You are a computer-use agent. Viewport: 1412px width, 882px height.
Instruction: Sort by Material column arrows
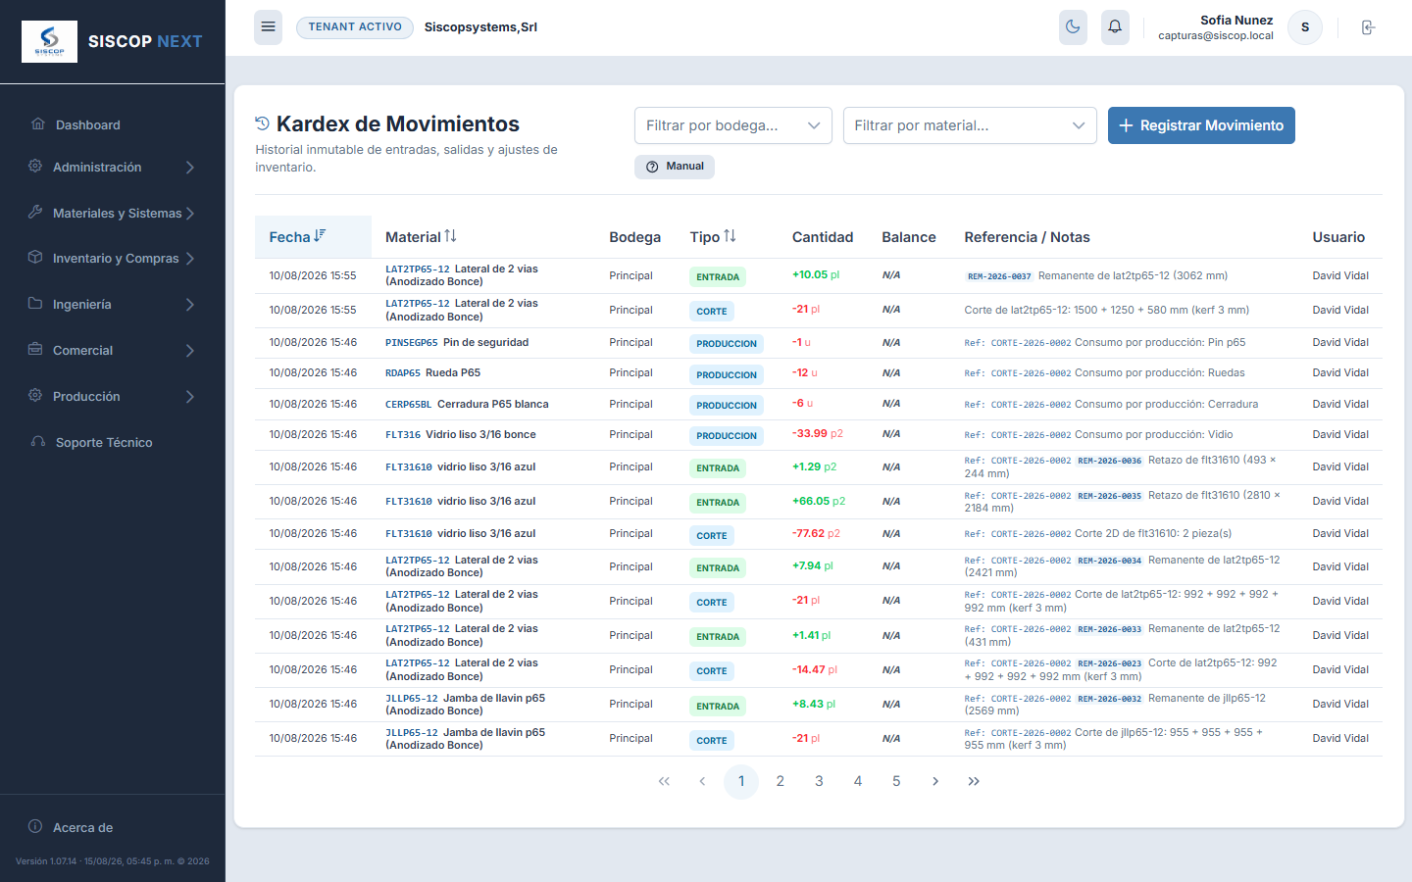pos(450,236)
